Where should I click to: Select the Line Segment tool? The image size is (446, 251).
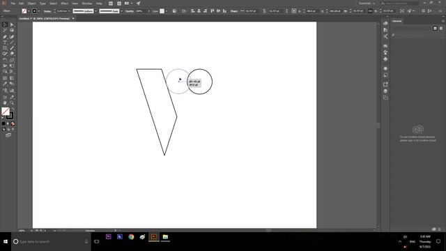(12, 43)
